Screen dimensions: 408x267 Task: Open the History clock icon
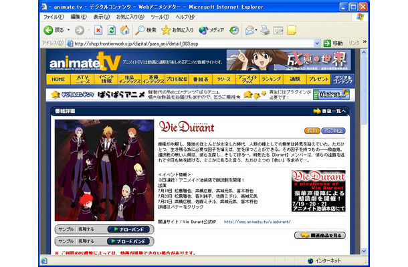coord(234,31)
